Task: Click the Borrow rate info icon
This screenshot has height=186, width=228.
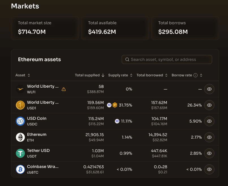Action: [x=195, y=75]
